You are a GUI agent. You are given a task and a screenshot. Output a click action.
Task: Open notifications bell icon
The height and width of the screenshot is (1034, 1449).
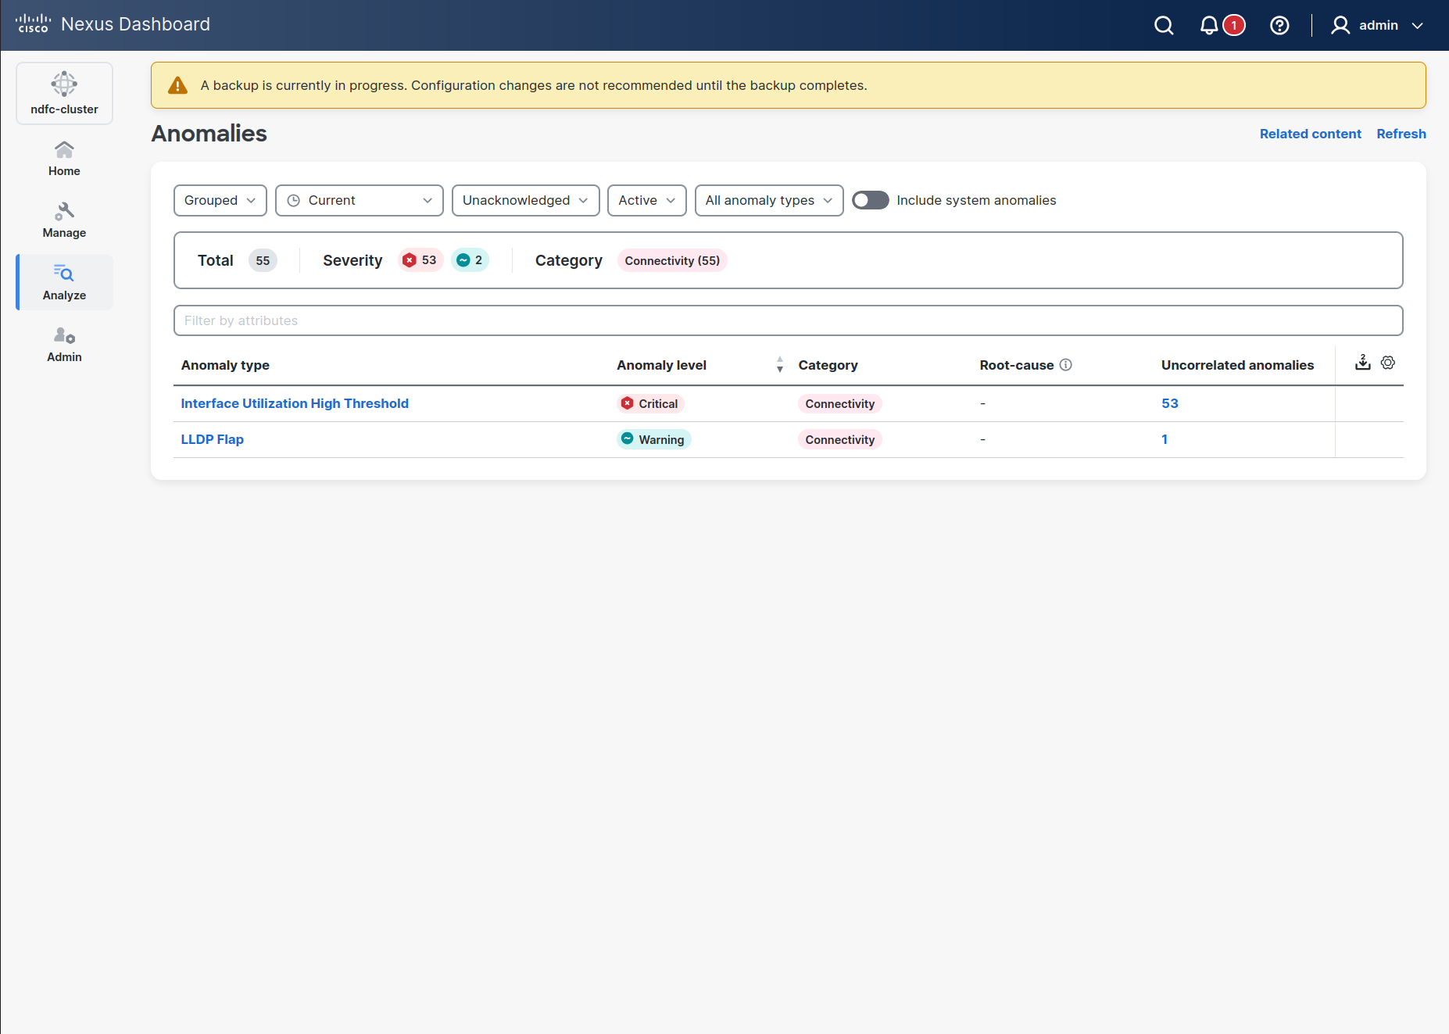point(1209,26)
